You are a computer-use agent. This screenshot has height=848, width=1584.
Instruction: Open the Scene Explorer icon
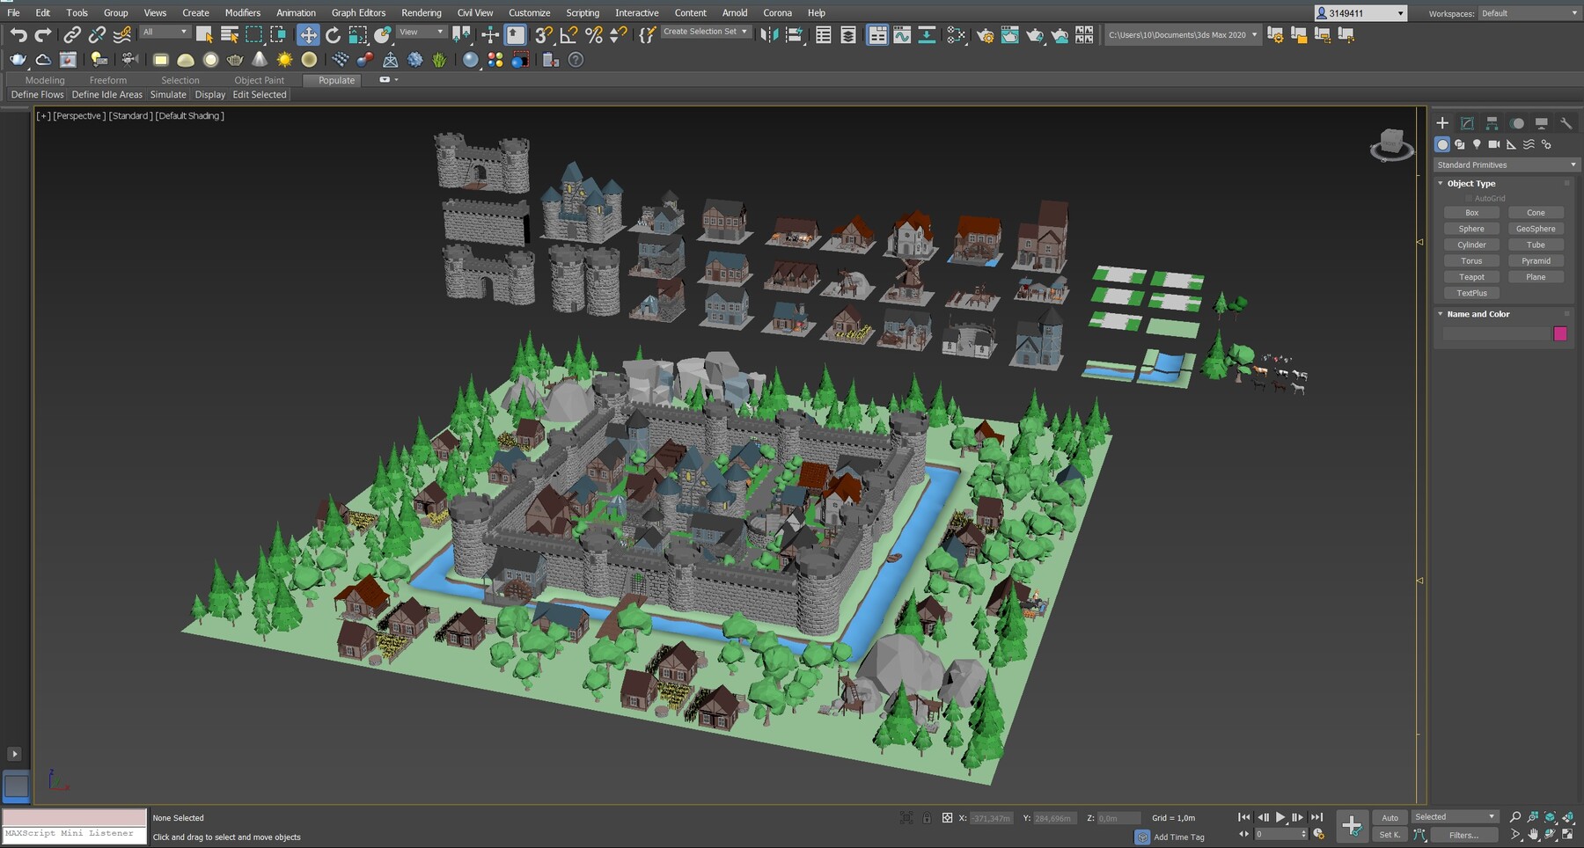tap(824, 35)
